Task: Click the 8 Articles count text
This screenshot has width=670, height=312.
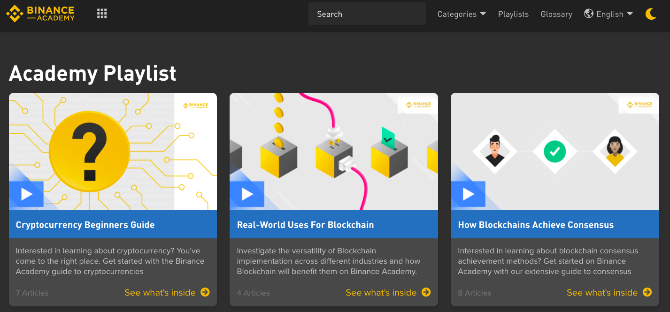Action: (475, 293)
